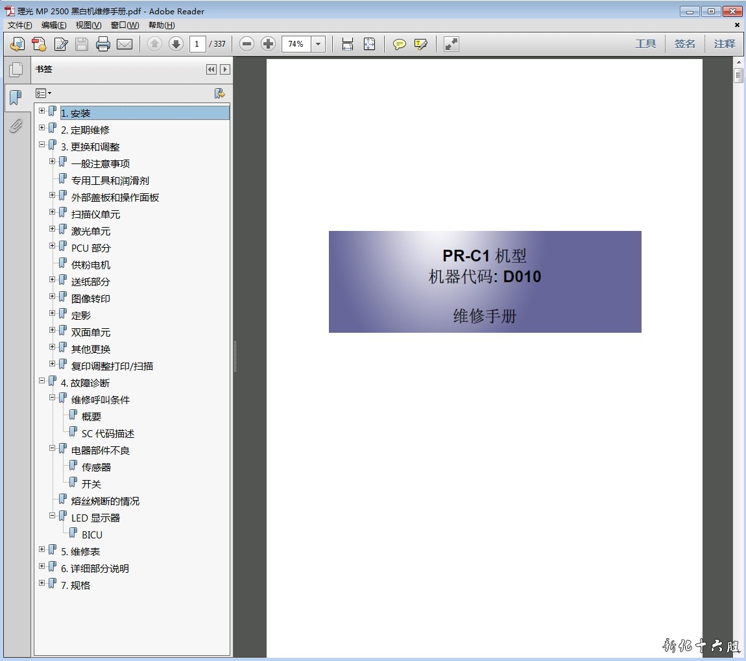Click the email envelope icon
The height and width of the screenshot is (661, 746).
124,44
